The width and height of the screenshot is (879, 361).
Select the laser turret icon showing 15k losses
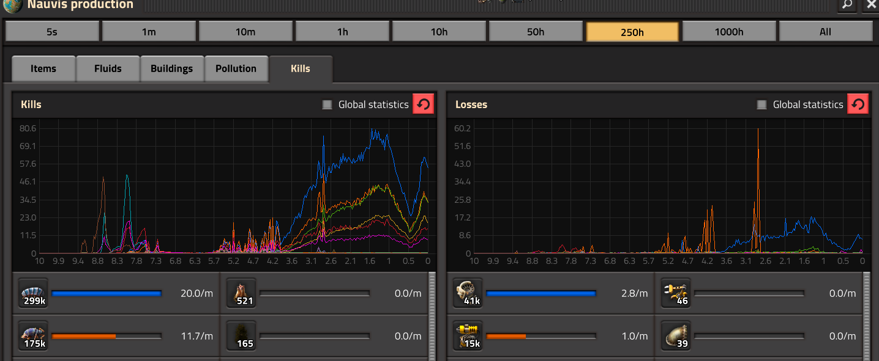pos(468,336)
